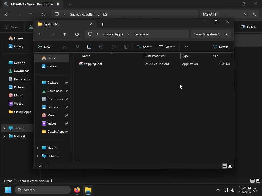Expand This PC in System32 sidebar

coord(37,148)
